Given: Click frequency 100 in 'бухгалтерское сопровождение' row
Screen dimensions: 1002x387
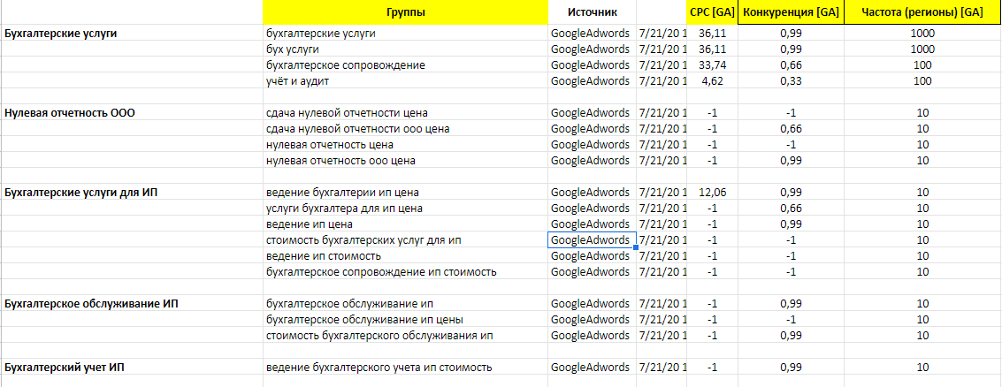Looking at the screenshot, I should [x=922, y=65].
